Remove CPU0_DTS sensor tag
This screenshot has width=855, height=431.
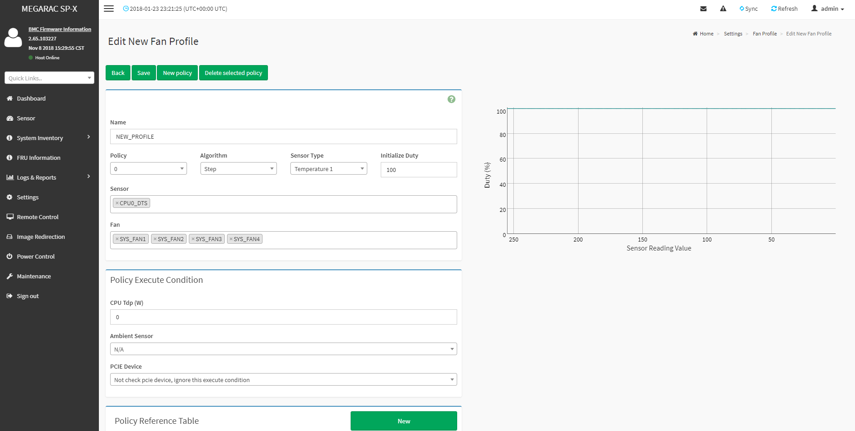(x=117, y=203)
